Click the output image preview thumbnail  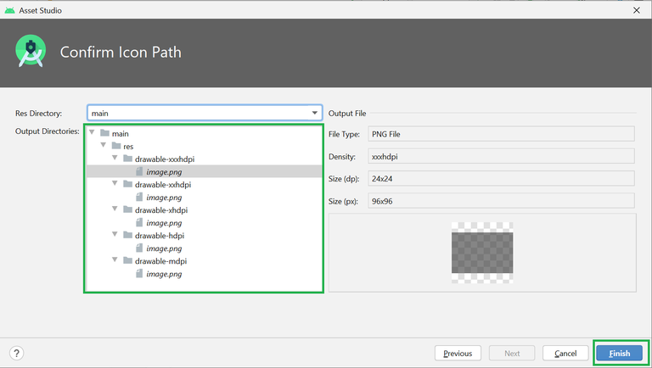point(482,253)
